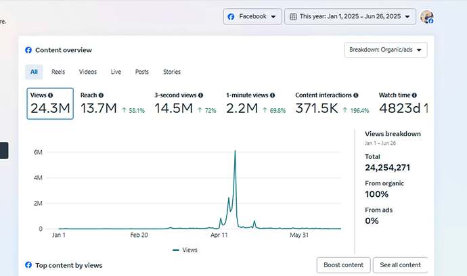Switch to the Reels tab
The image size is (467, 276).
[x=59, y=72]
